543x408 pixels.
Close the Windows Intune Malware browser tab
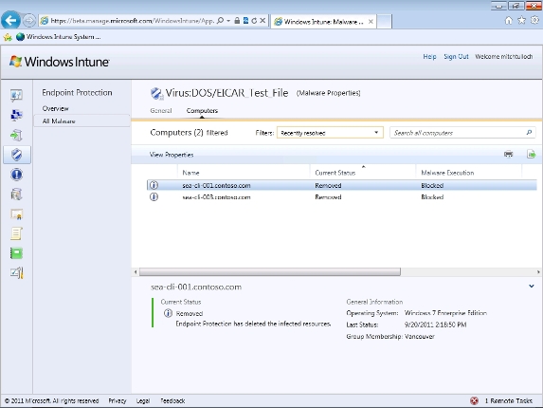[371, 22]
